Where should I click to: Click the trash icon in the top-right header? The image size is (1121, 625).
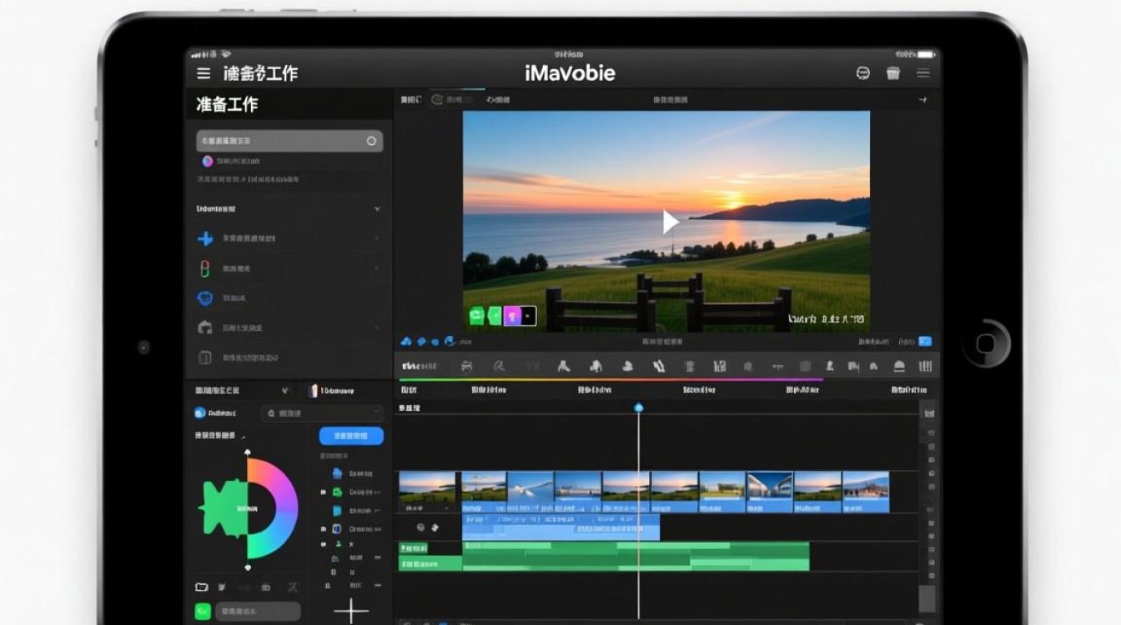pyautogui.click(x=893, y=73)
